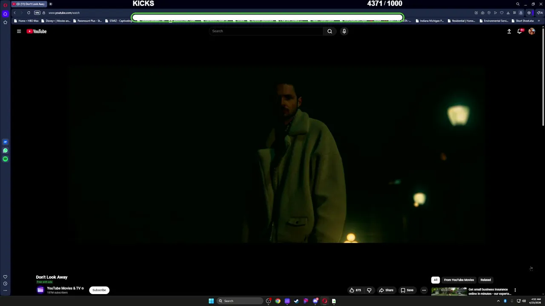This screenshot has width=545, height=306.
Task: Open Steam from the taskbar
Action: [x=296, y=301]
